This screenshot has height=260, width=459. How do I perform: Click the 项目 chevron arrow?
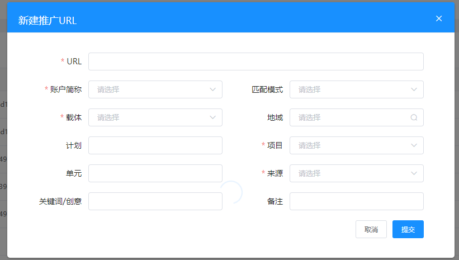[x=414, y=145]
